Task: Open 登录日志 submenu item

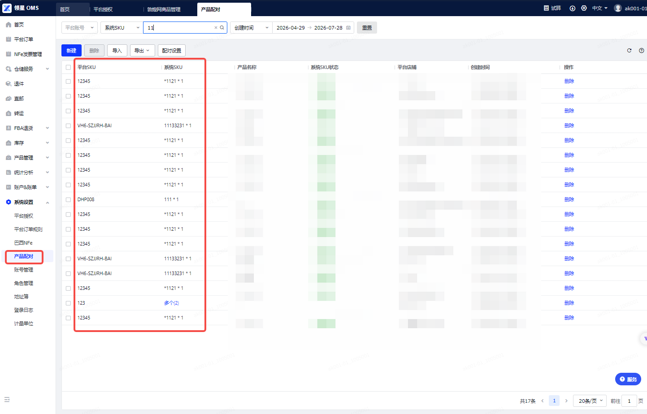Action: tap(24, 310)
